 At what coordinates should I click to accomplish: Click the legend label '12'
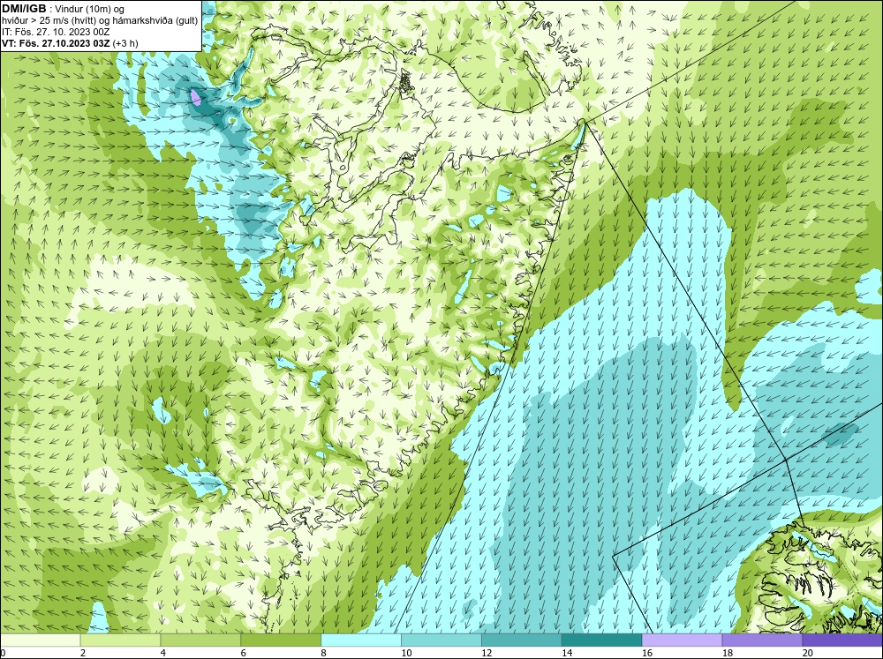[x=487, y=653]
